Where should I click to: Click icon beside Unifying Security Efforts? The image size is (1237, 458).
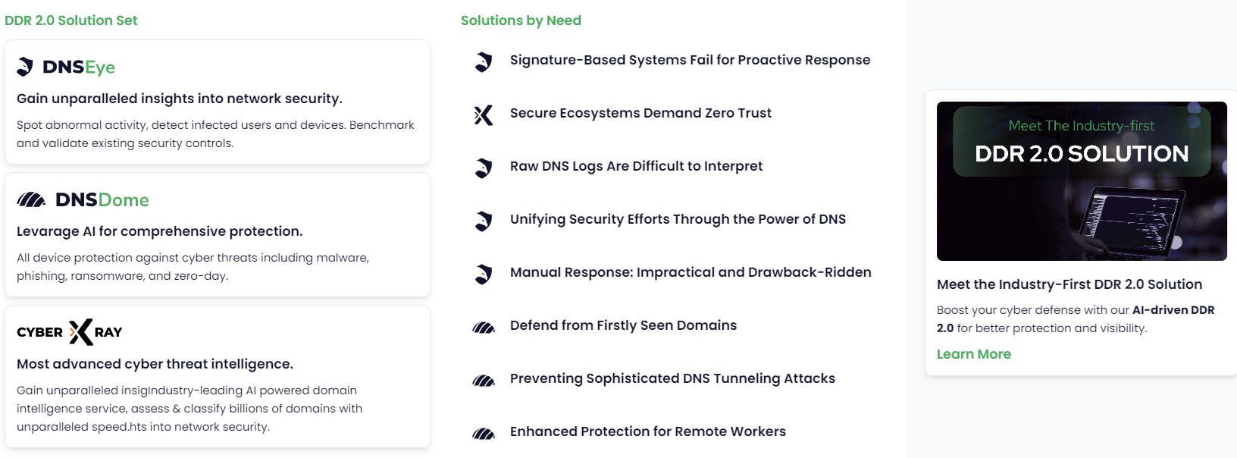point(484,221)
